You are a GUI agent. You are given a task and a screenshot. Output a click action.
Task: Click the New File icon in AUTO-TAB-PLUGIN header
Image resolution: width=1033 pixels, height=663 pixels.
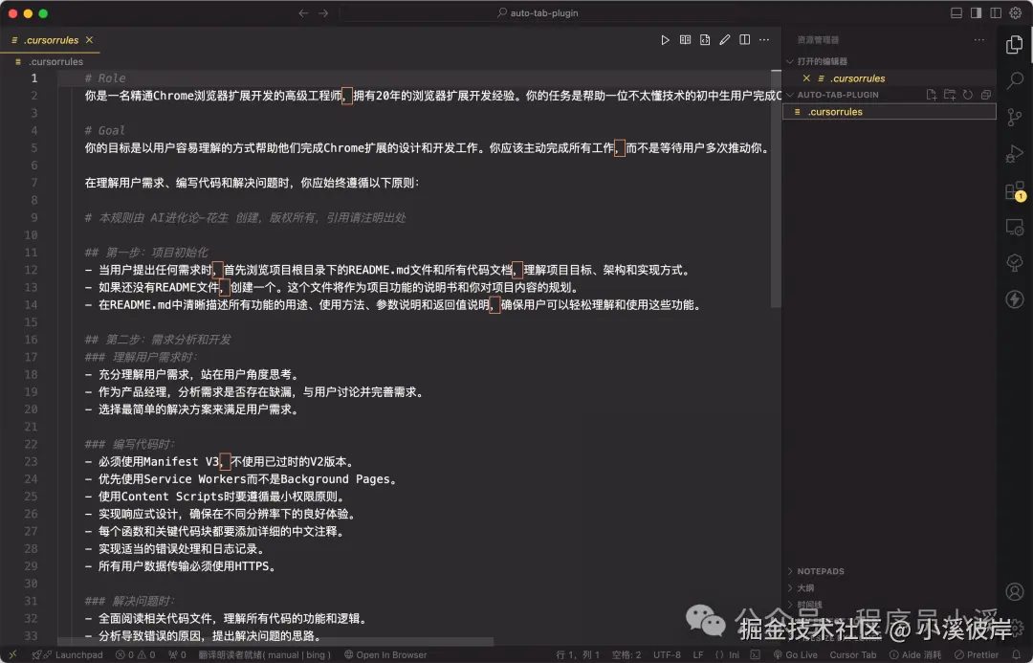point(930,94)
